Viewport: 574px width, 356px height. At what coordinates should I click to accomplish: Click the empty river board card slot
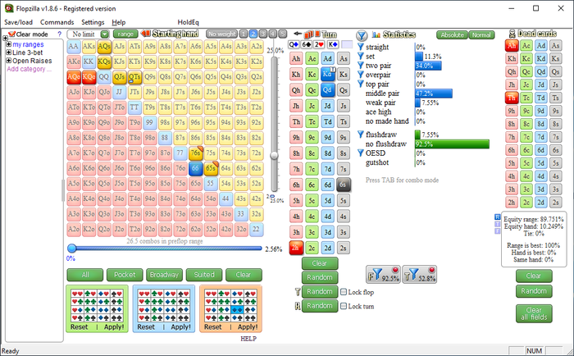pyautogui.click(x=347, y=44)
